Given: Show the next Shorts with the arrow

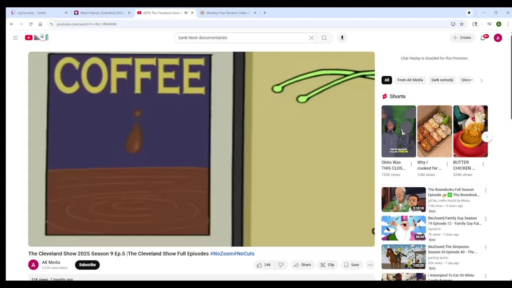Looking at the screenshot, I should tap(486, 137).
